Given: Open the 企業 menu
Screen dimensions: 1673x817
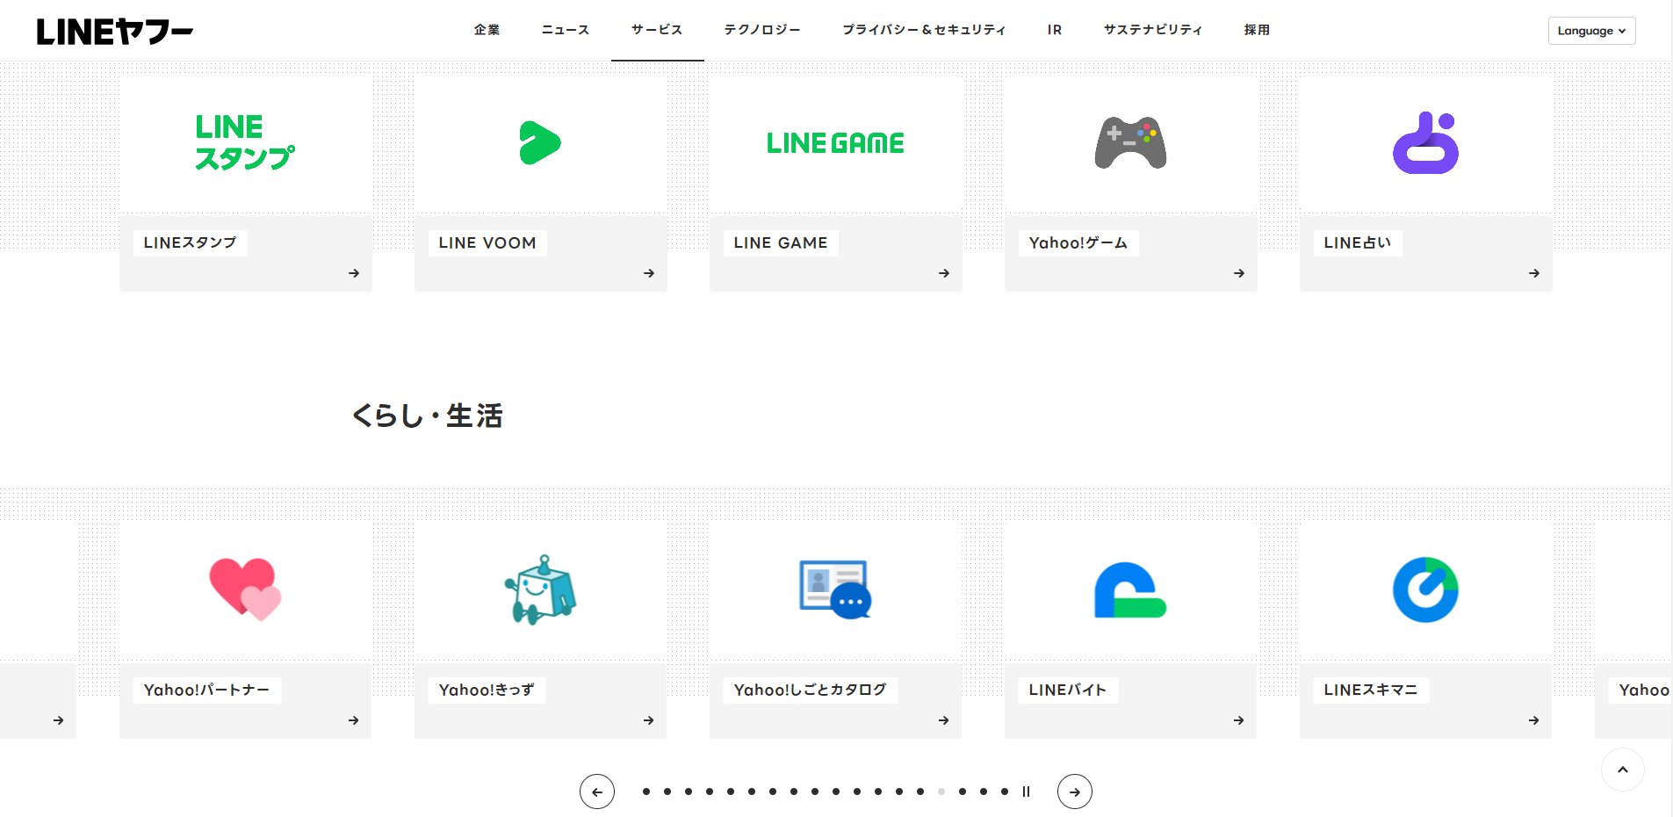Looking at the screenshot, I should [x=487, y=30].
